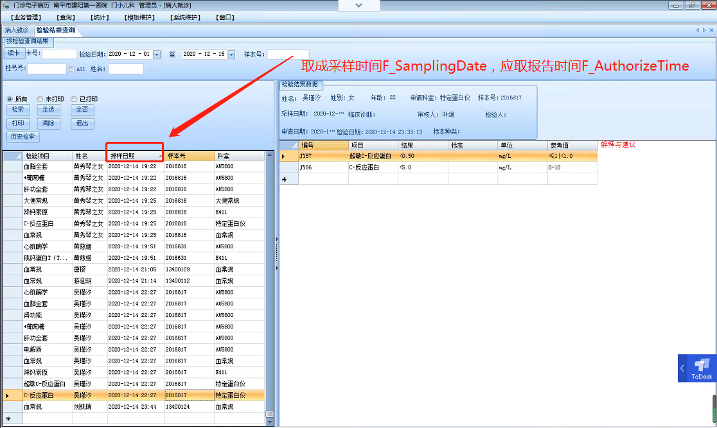
Task: Click the new-row asterisk in results grid
Action: click(284, 180)
